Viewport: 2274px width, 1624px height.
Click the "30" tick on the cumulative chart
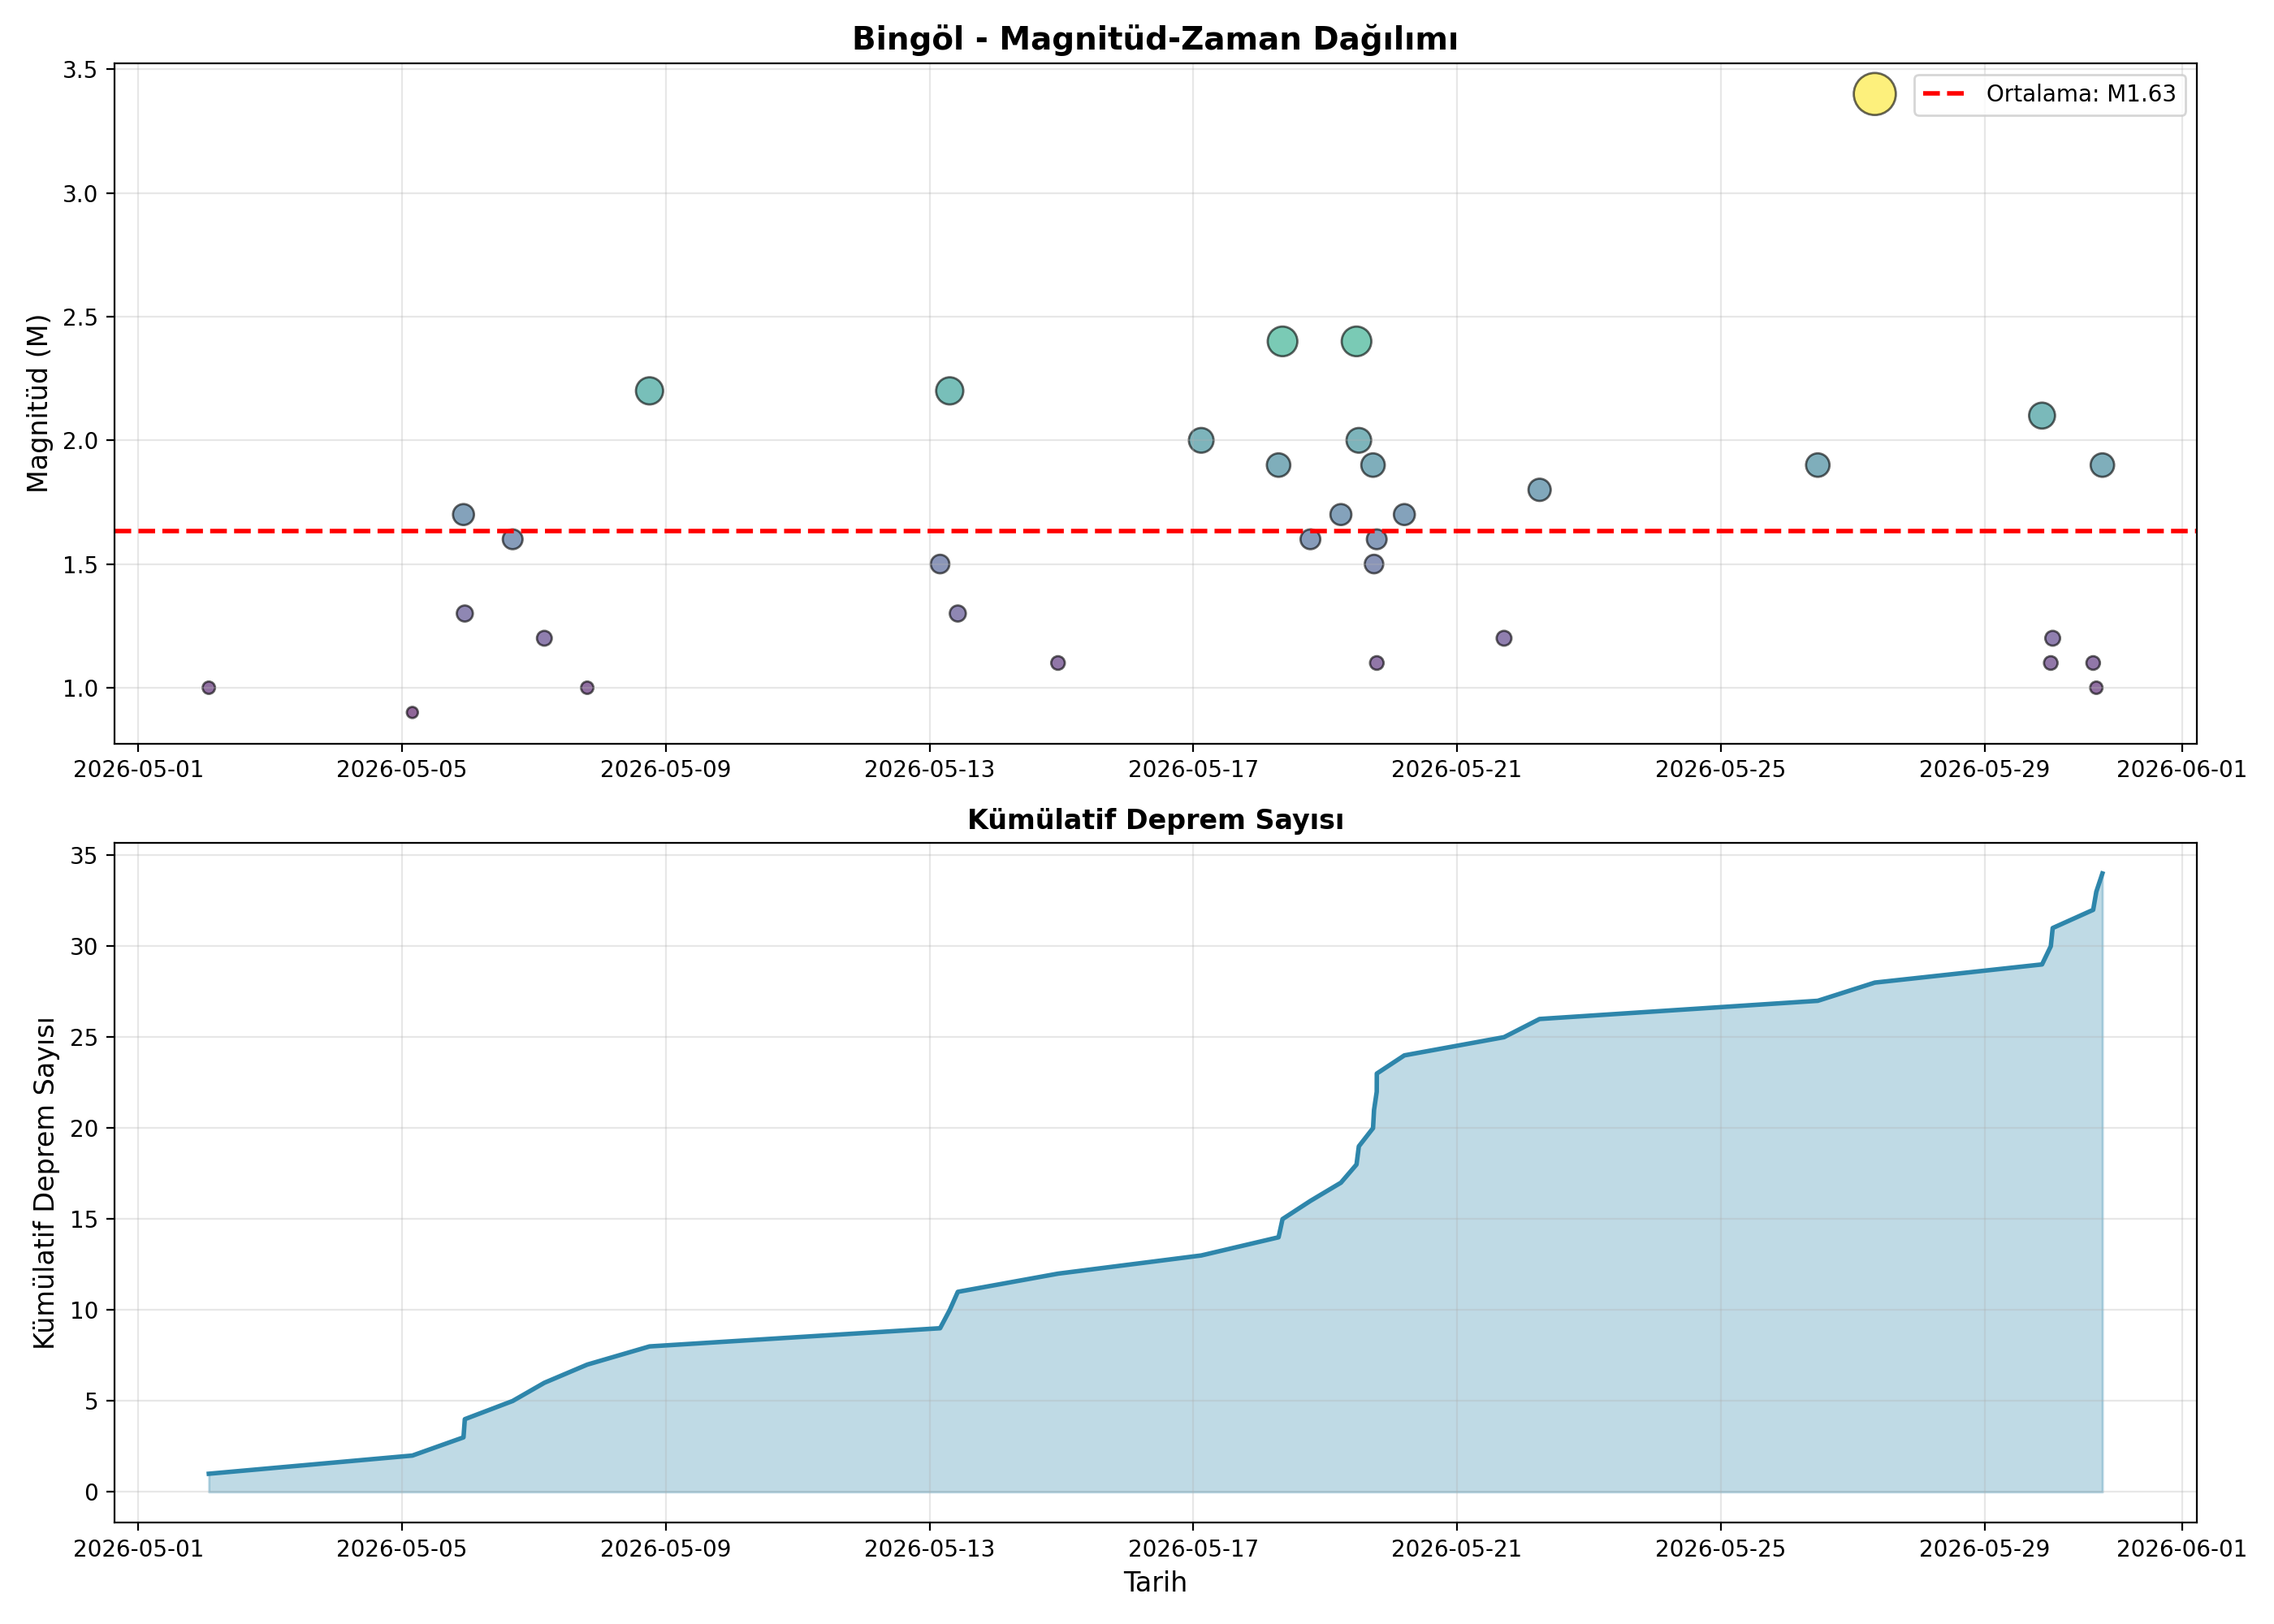[x=85, y=947]
